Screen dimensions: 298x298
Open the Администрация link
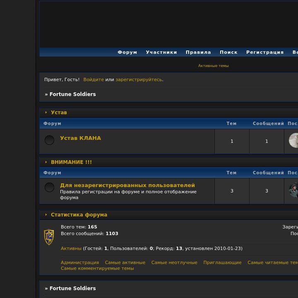point(80,262)
